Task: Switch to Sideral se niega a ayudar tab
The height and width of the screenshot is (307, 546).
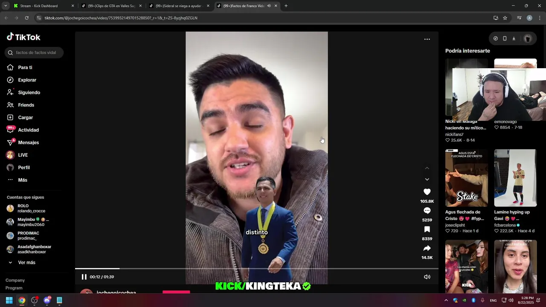Action: 179,6
